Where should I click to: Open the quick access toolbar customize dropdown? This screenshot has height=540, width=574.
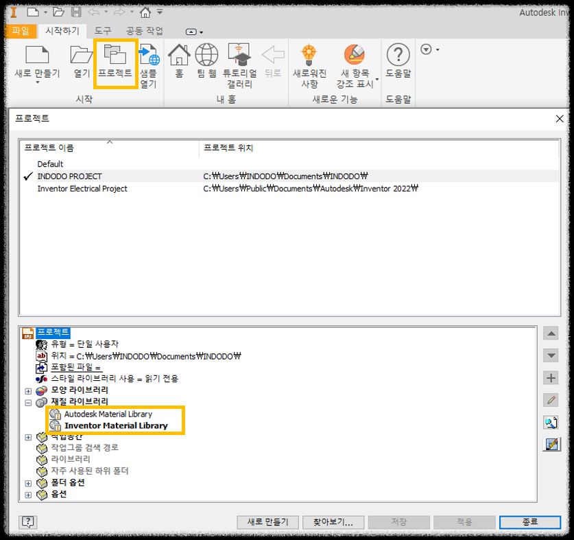click(x=160, y=12)
